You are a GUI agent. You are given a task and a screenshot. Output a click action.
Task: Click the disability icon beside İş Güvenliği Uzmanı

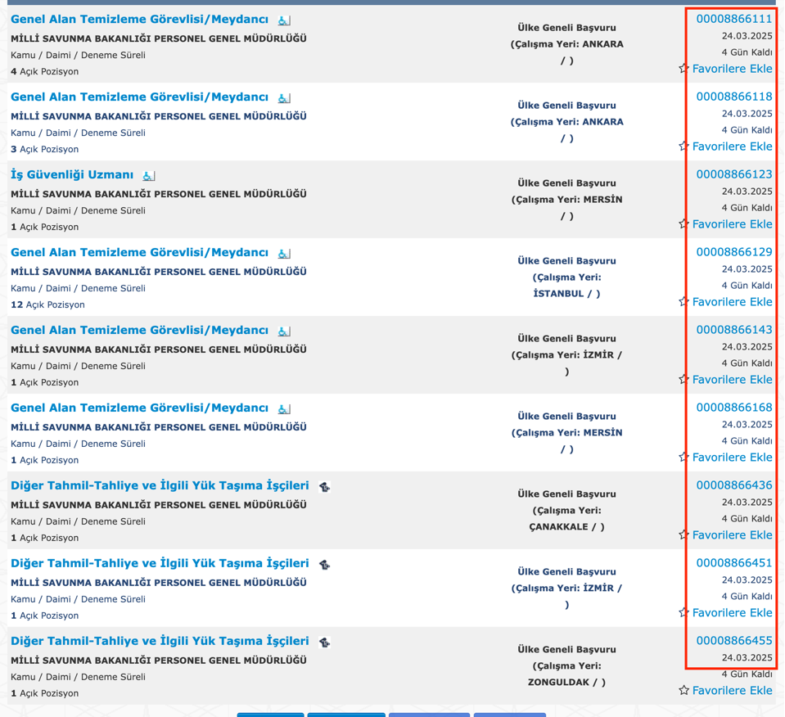click(148, 176)
